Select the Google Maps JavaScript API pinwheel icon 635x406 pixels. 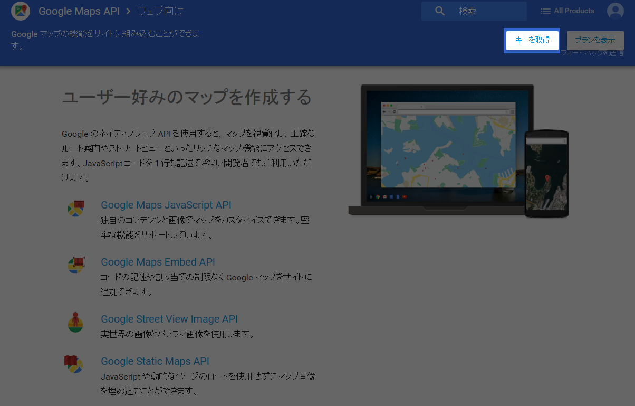(75, 208)
